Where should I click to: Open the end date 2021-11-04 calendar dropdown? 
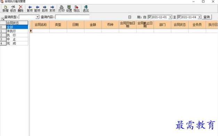pos(200,17)
